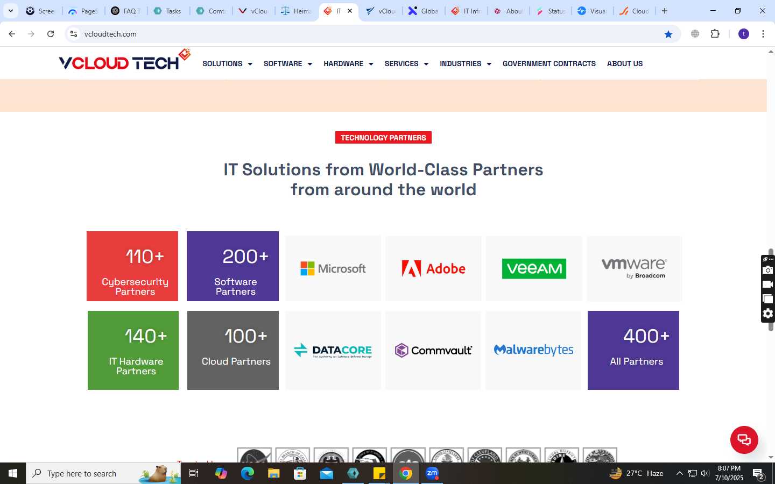Click the scrollbar down arrow
Screen dimensions: 775x484
click(x=771, y=458)
